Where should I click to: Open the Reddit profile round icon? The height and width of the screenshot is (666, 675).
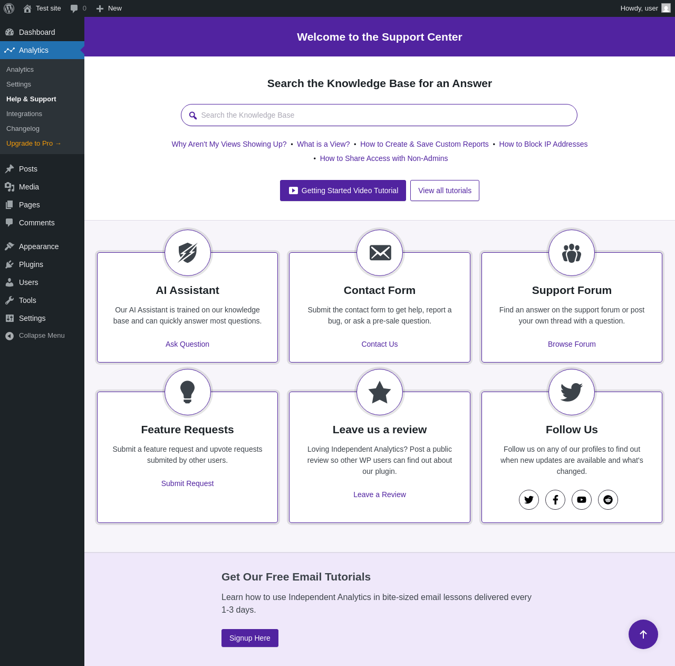(608, 500)
